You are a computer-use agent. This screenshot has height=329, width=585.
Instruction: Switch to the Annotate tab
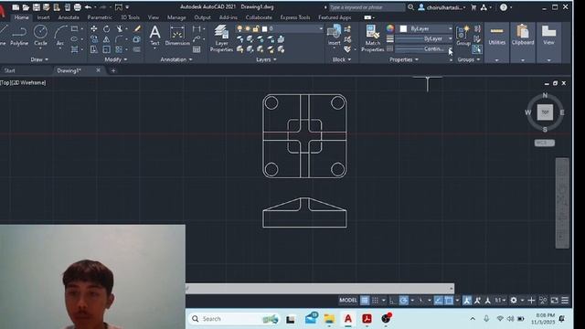[x=69, y=17]
